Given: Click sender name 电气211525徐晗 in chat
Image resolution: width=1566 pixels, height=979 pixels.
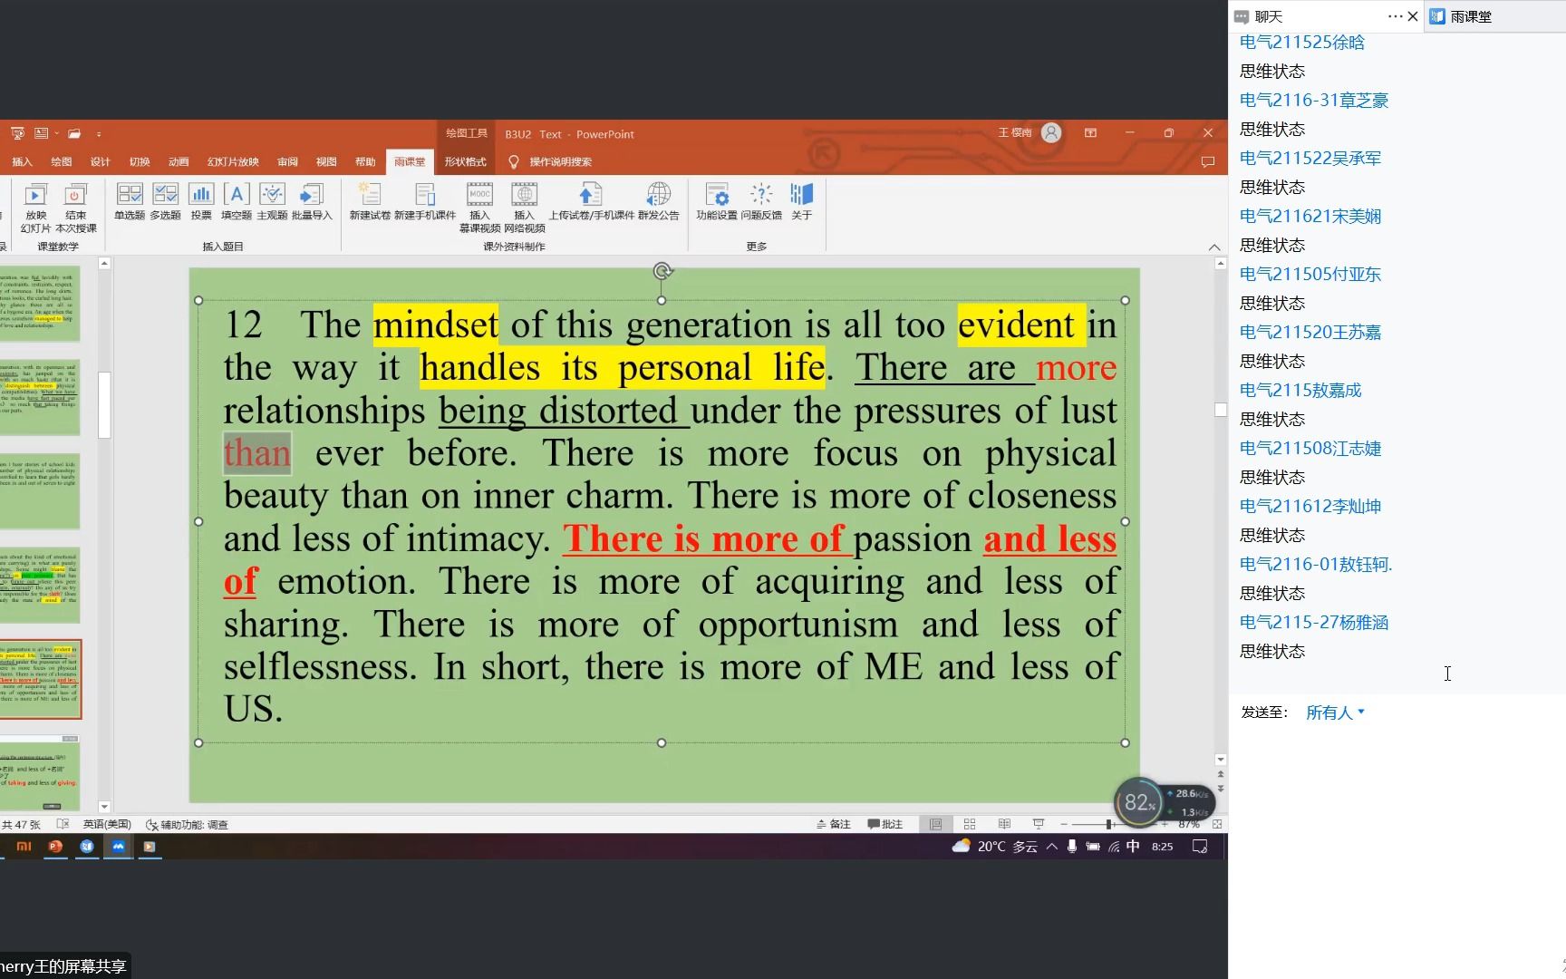Looking at the screenshot, I should coord(1301,42).
